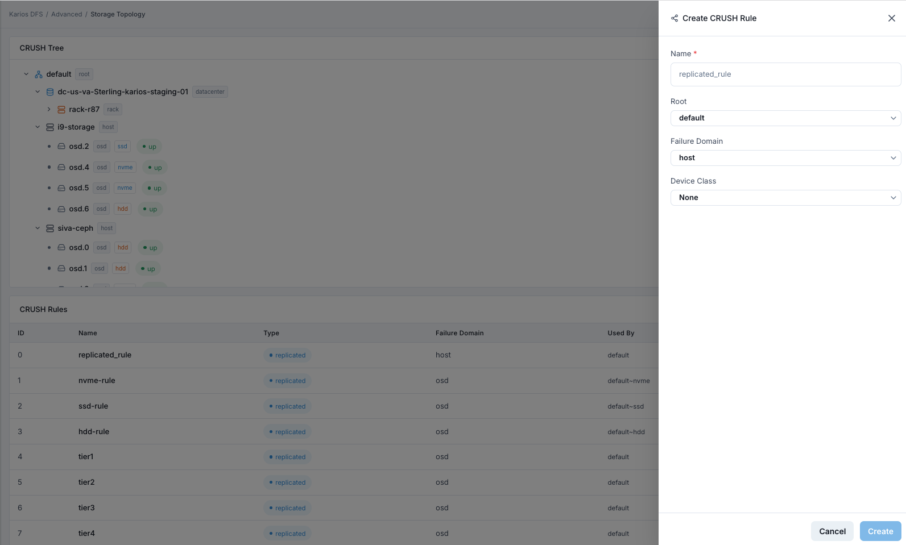The width and height of the screenshot is (906, 545).
Task: Click the siva-ceph host server icon
Action: pyautogui.click(x=50, y=228)
